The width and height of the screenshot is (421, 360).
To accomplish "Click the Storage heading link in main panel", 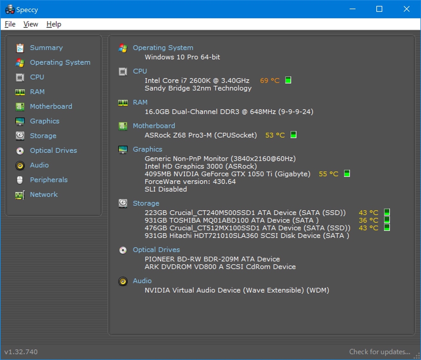I will 146,204.
